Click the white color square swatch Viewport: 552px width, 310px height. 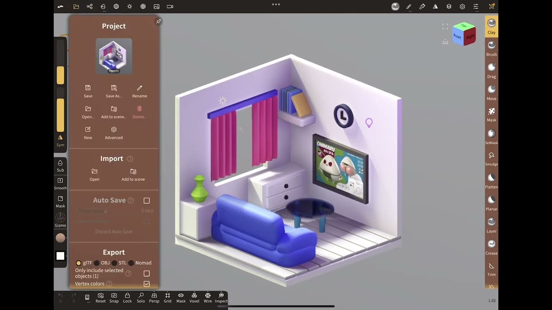click(x=60, y=256)
